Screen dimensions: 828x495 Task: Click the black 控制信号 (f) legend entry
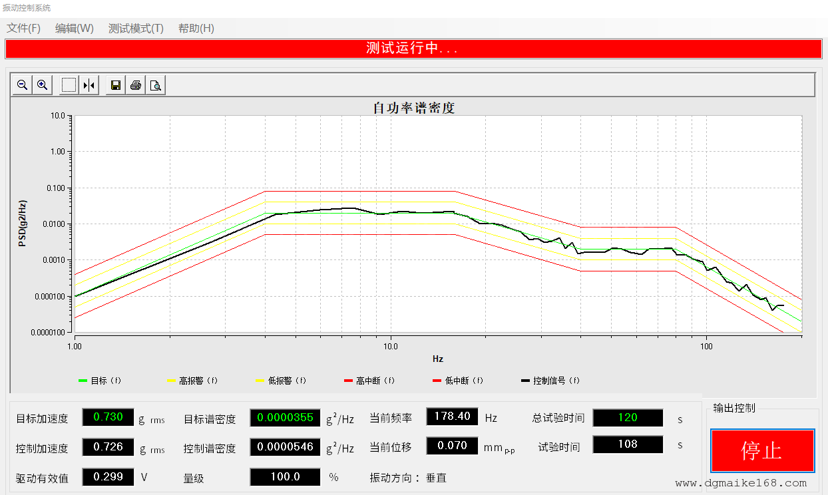(x=550, y=381)
